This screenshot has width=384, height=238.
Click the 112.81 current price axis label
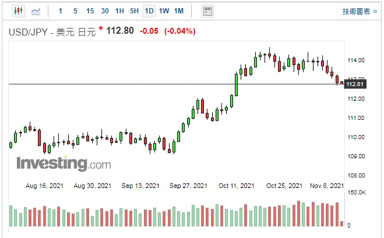355,84
